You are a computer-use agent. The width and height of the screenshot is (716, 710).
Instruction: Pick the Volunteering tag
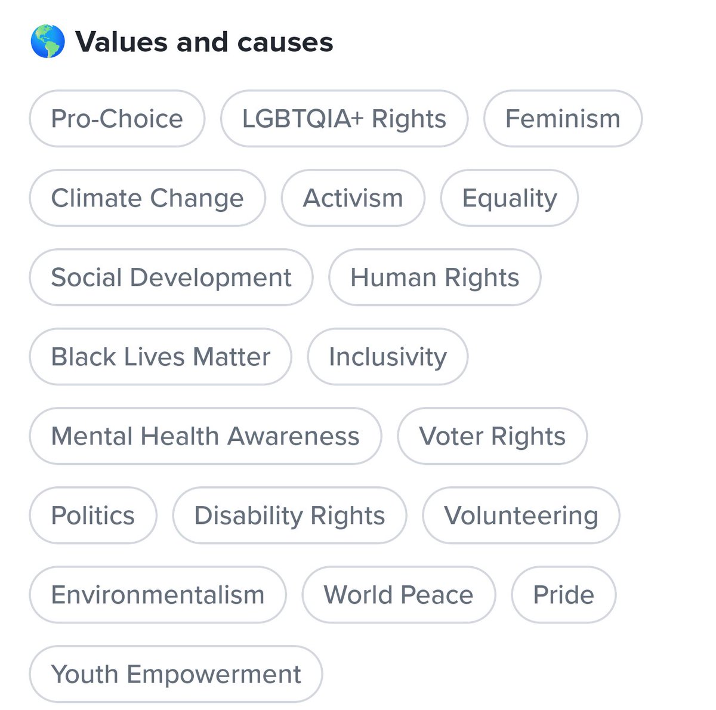tap(521, 515)
